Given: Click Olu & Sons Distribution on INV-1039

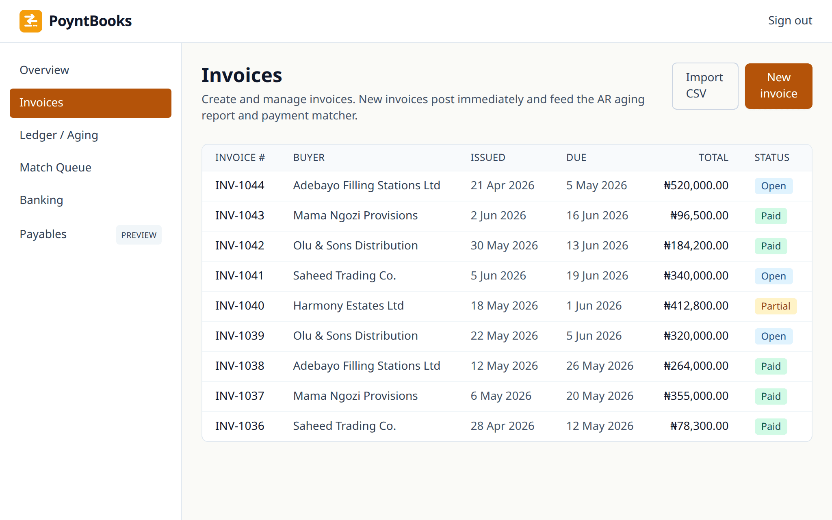Looking at the screenshot, I should tap(355, 336).
